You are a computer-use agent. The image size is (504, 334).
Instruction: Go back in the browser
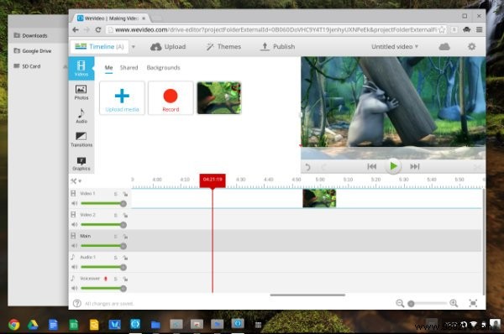point(76,30)
